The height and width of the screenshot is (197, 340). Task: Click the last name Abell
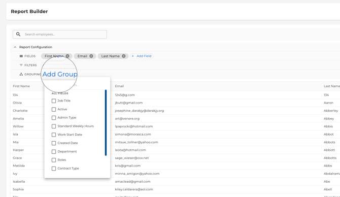tap(328, 189)
